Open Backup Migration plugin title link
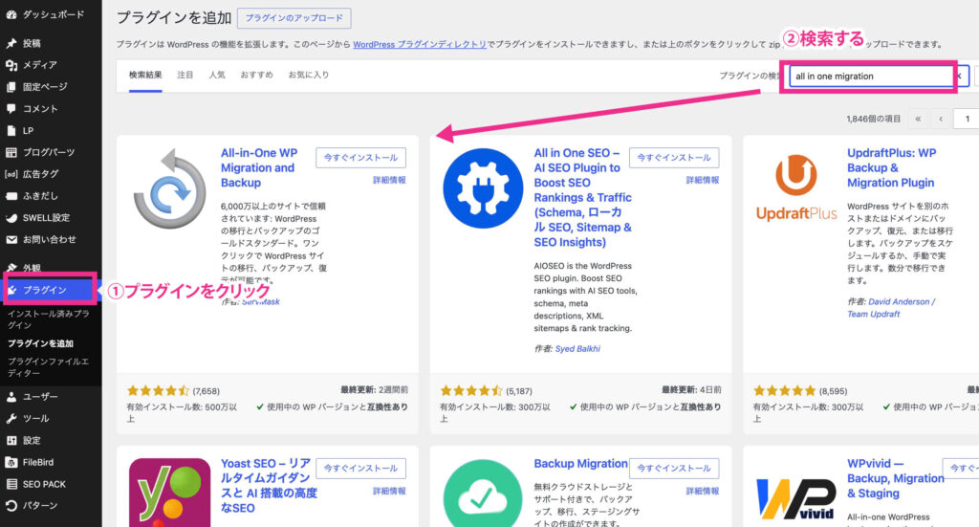The width and height of the screenshot is (979, 527). 580,463
